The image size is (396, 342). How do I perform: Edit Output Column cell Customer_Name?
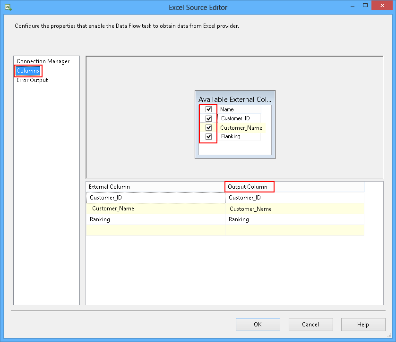click(294, 209)
